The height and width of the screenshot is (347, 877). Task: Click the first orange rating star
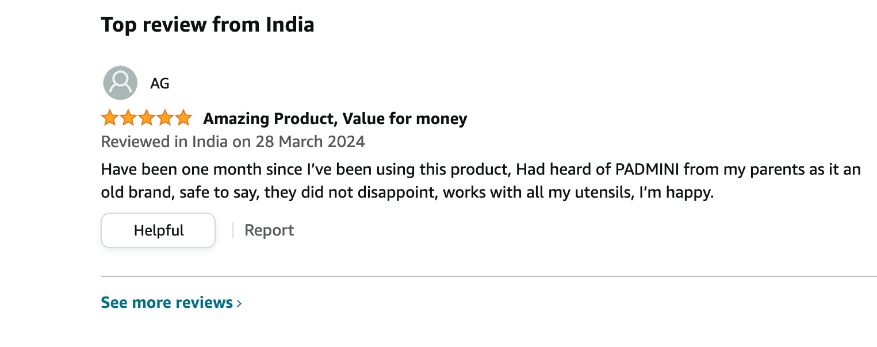110,118
